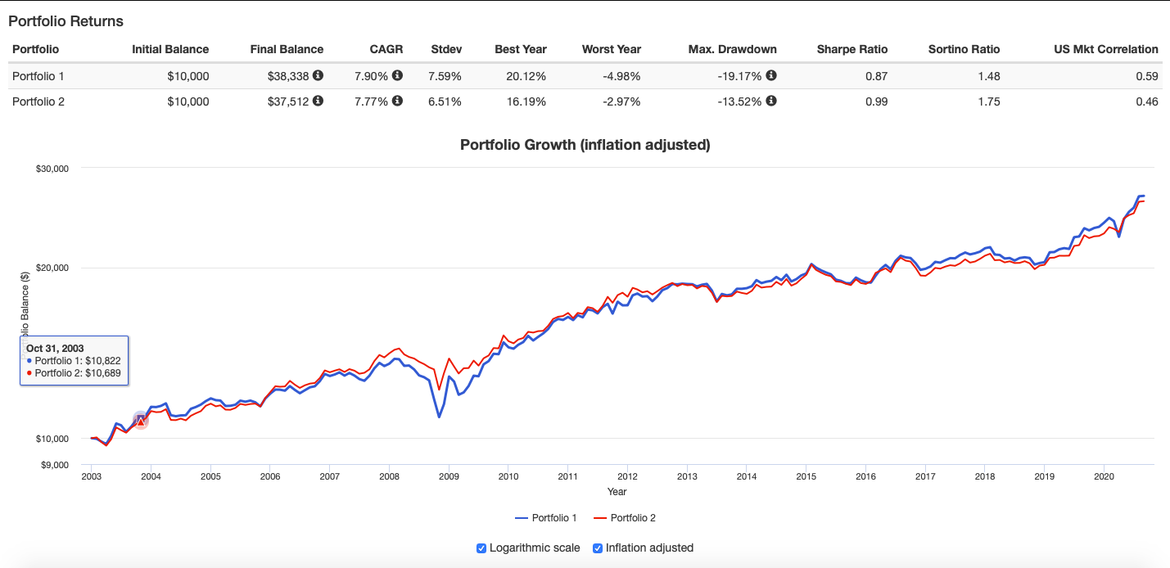
Task: Click info icon beside -19.17% max drawdown
Action: coord(771,76)
